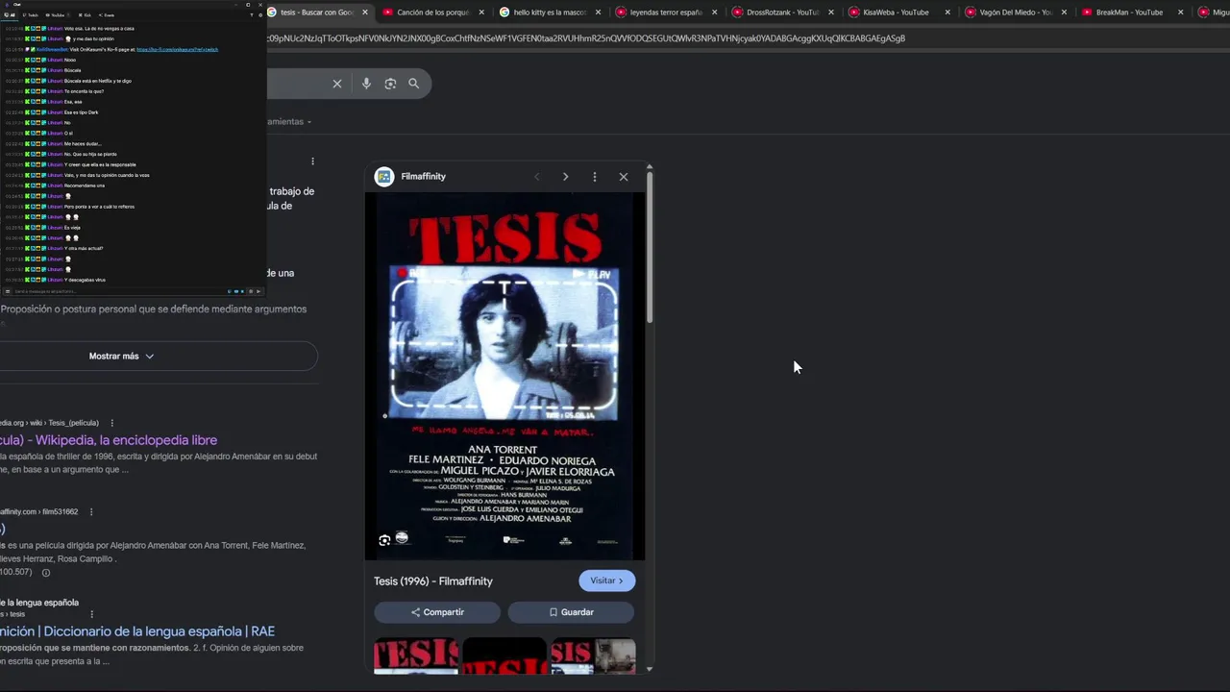Screen dimensions: 1230x692
Task: Open the three-dot menu above definition box
Action: tap(312, 161)
